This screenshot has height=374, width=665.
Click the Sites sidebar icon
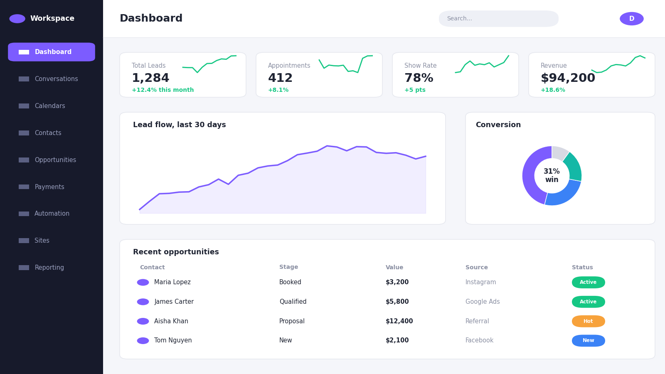(24, 241)
